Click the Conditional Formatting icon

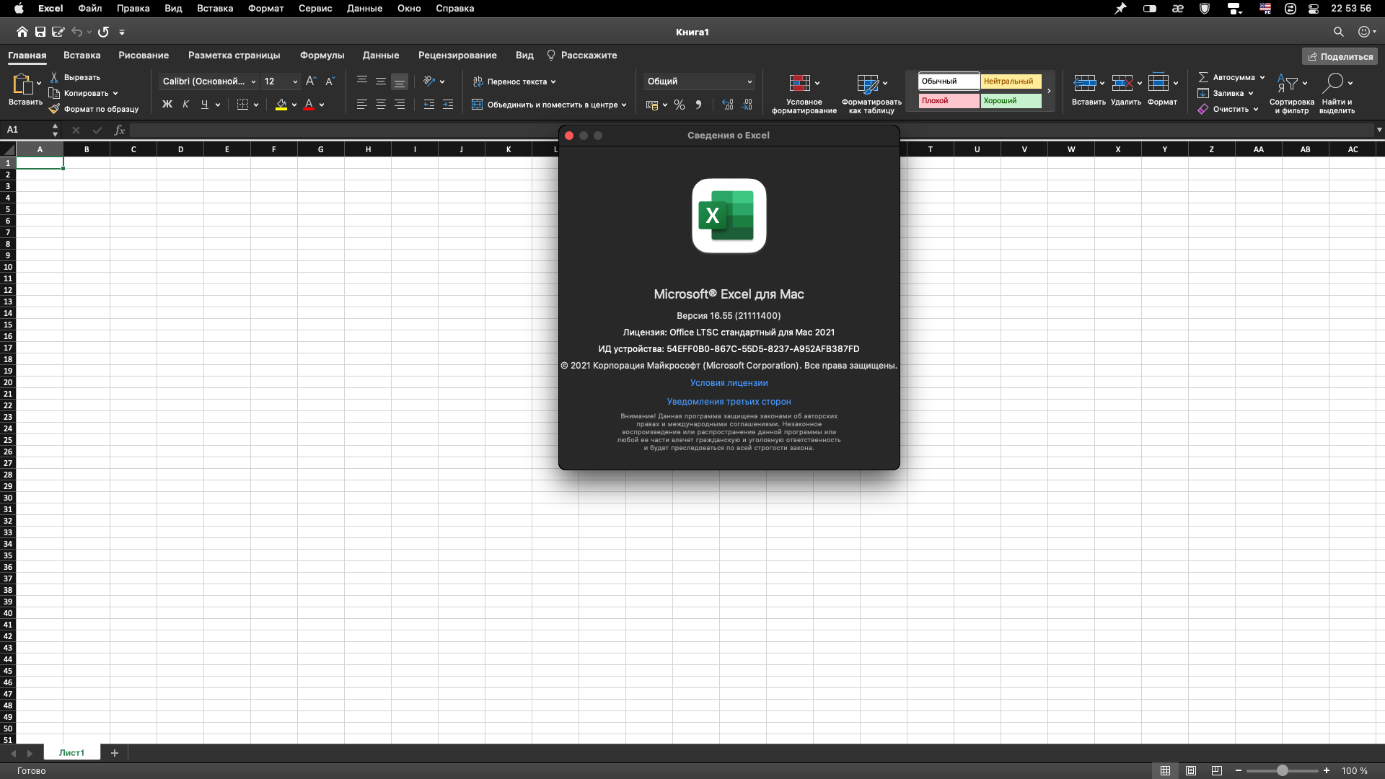pyautogui.click(x=799, y=83)
